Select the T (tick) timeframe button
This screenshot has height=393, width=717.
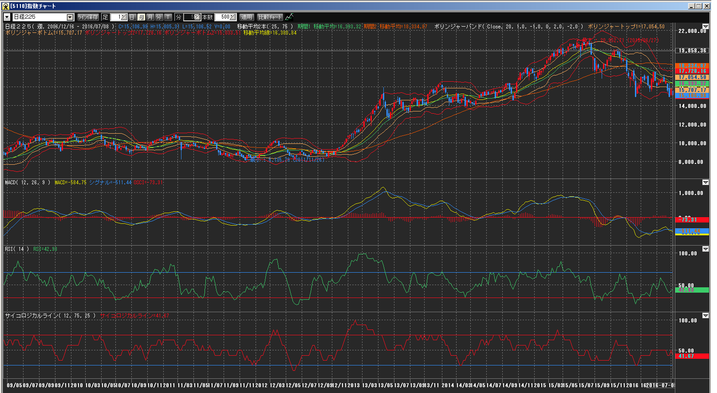168,17
